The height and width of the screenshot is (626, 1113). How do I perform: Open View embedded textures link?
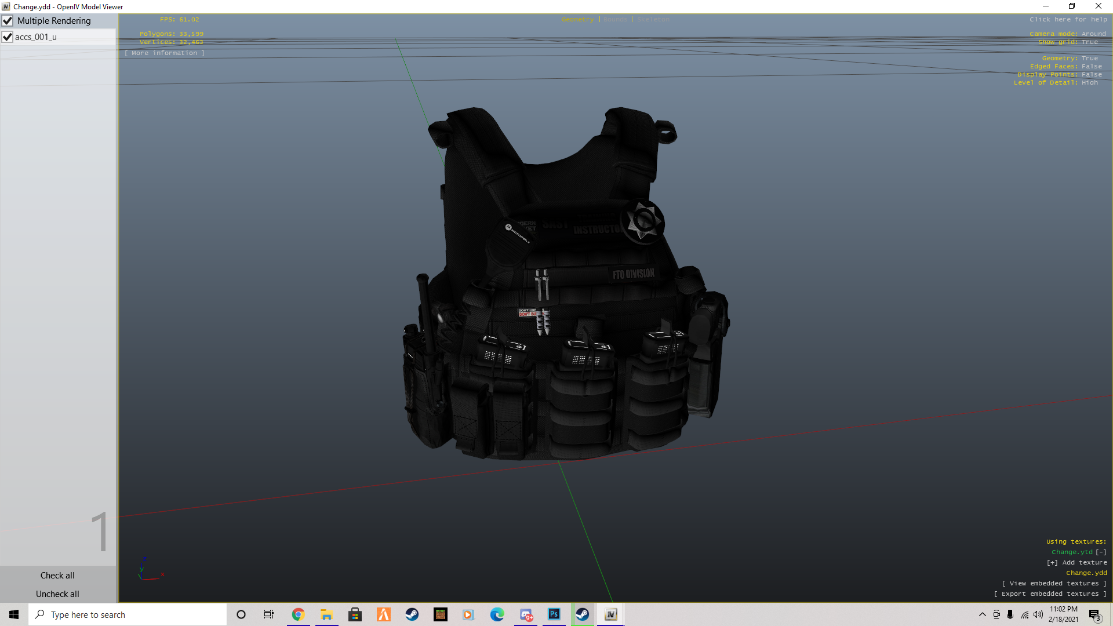click(x=1054, y=584)
